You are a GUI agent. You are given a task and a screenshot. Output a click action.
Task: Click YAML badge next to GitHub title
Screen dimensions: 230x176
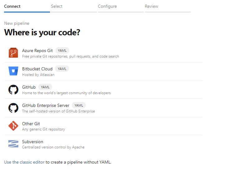coord(45,87)
